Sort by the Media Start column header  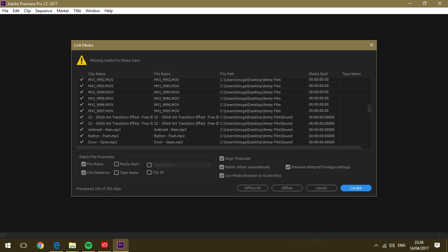(x=318, y=74)
